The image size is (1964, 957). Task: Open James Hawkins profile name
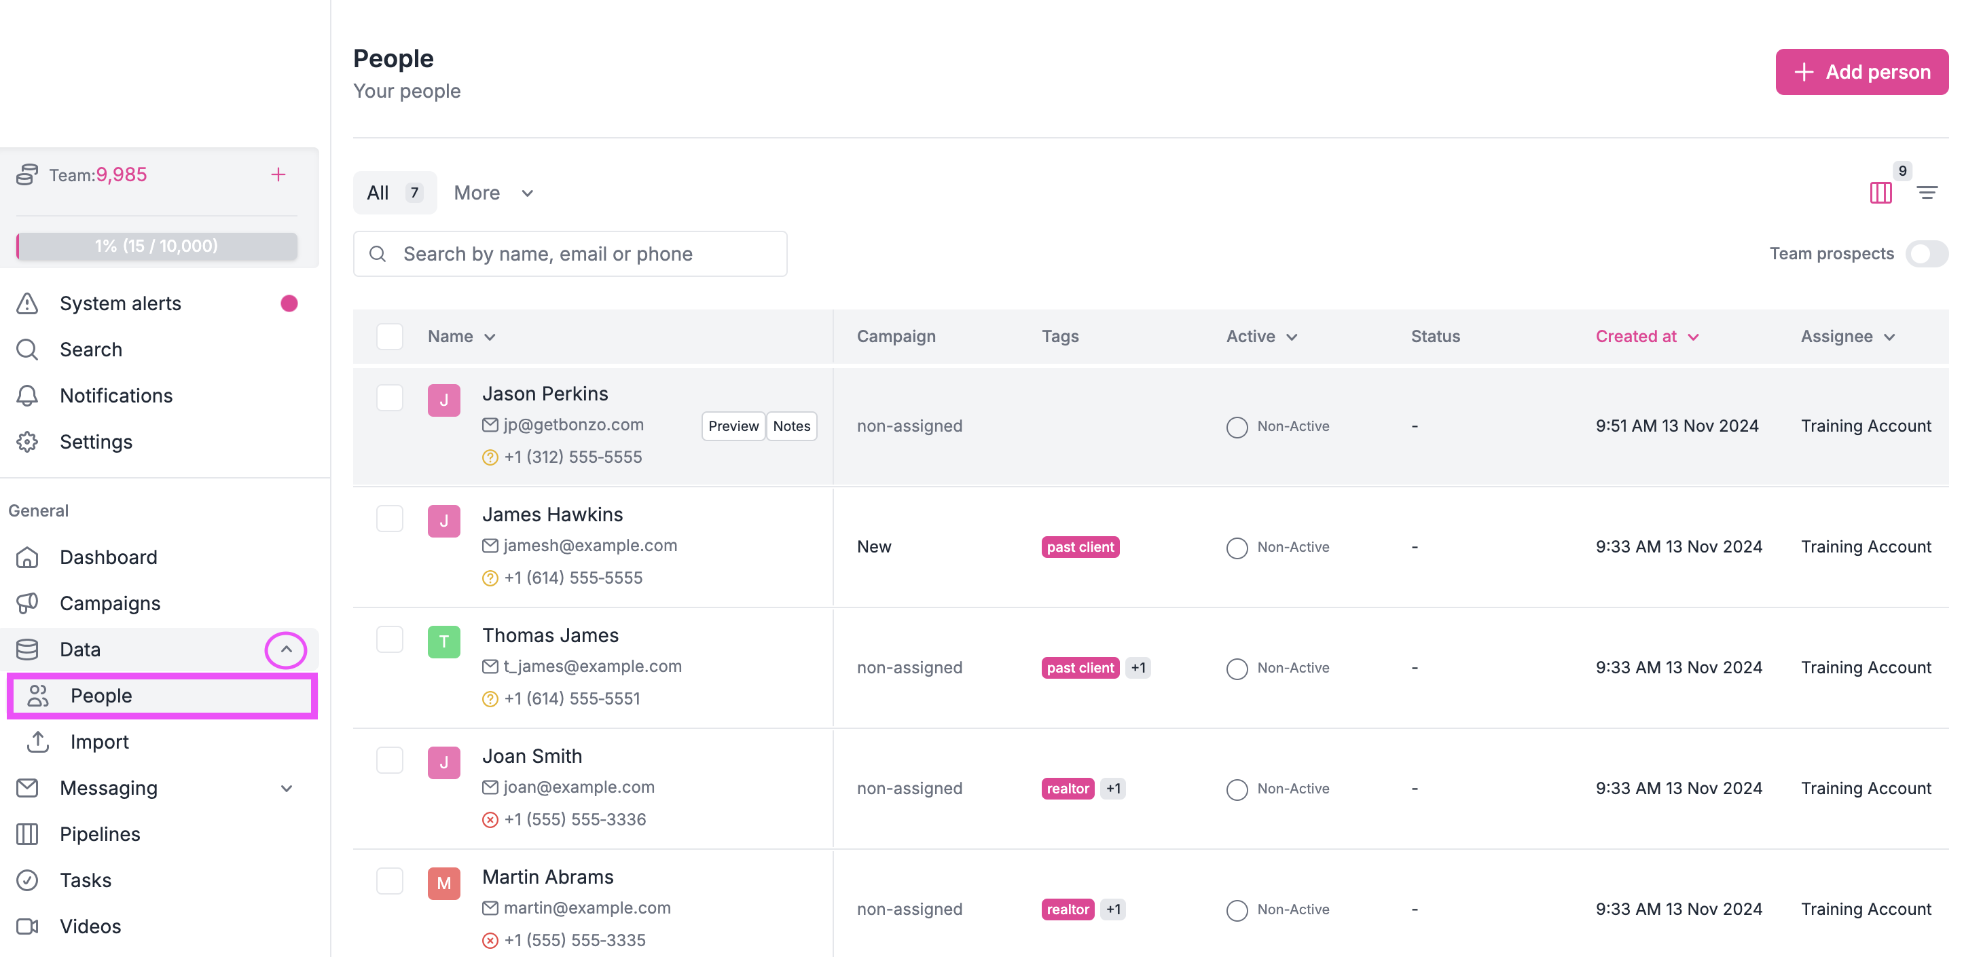point(552,514)
